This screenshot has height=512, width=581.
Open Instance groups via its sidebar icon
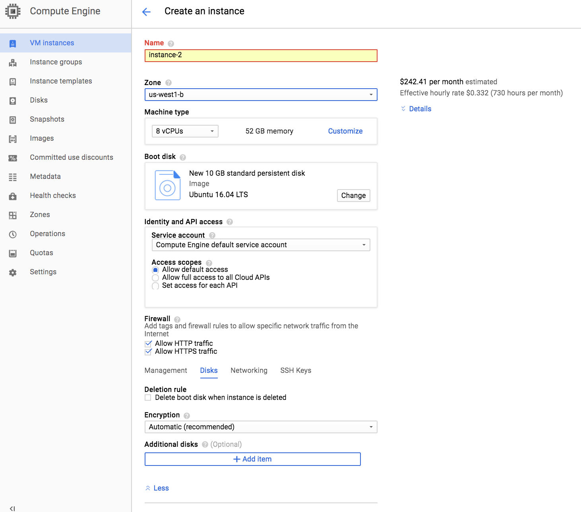[13, 62]
